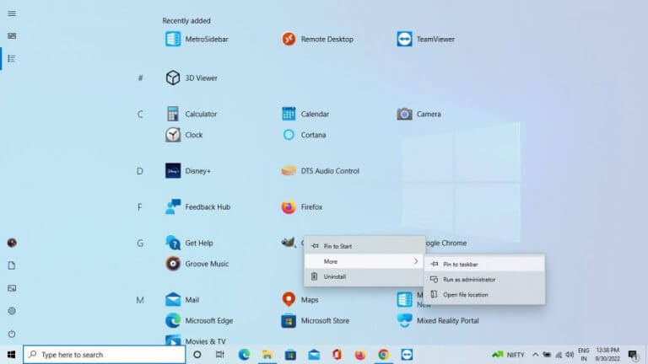Open the Calendar app
Screen dimensions: 648x364
click(x=305, y=114)
